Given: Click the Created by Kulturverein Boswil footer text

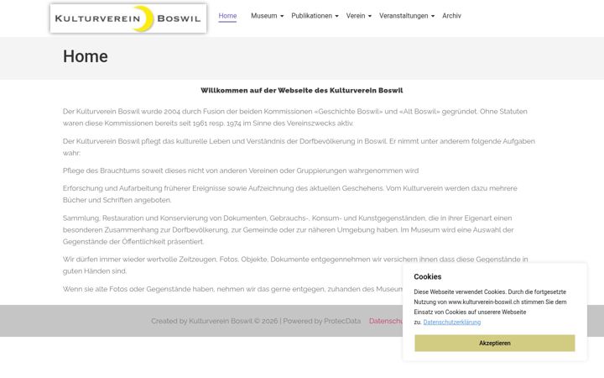Looking at the screenshot, I should (x=256, y=321).
